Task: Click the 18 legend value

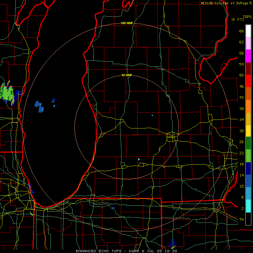Action: (x=241, y=164)
